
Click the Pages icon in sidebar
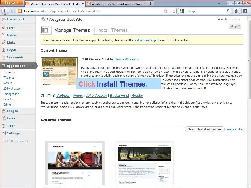click(4, 50)
